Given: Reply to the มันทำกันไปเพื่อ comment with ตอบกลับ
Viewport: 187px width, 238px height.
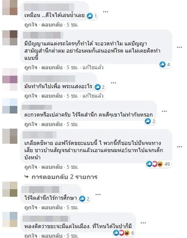Looking at the screenshot, I should point(52,96).
